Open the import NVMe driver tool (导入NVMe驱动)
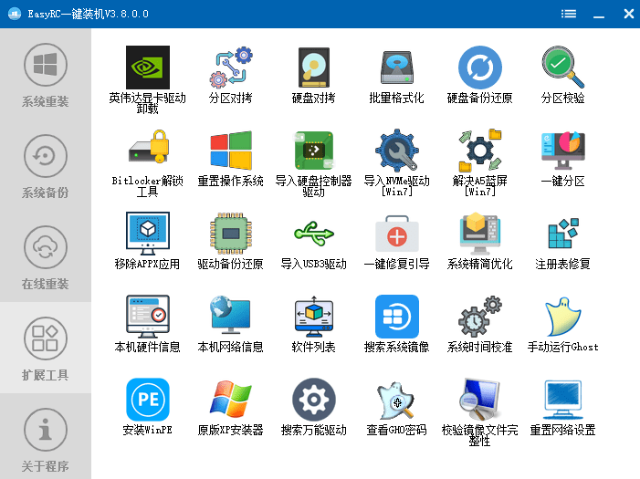 [396, 152]
